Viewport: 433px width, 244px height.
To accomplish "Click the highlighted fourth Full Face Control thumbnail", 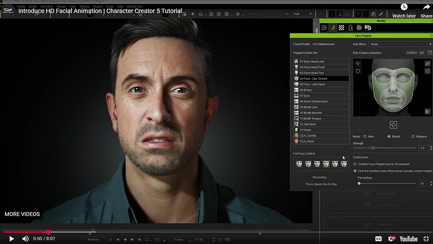I will [x=326, y=164].
